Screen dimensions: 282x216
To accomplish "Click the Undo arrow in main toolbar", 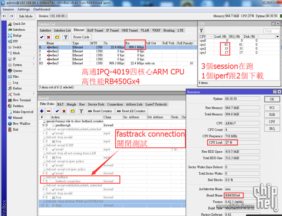I will click(x=5, y=16).
